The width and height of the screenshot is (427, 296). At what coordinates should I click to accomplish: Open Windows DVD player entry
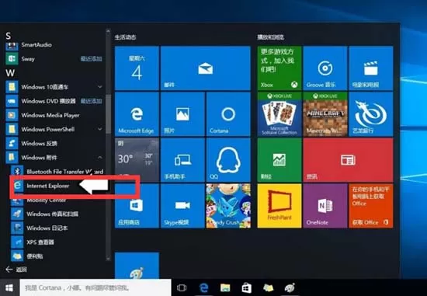click(x=48, y=101)
